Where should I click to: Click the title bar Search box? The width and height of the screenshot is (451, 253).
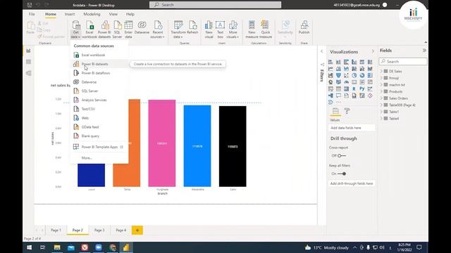click(x=215, y=5)
